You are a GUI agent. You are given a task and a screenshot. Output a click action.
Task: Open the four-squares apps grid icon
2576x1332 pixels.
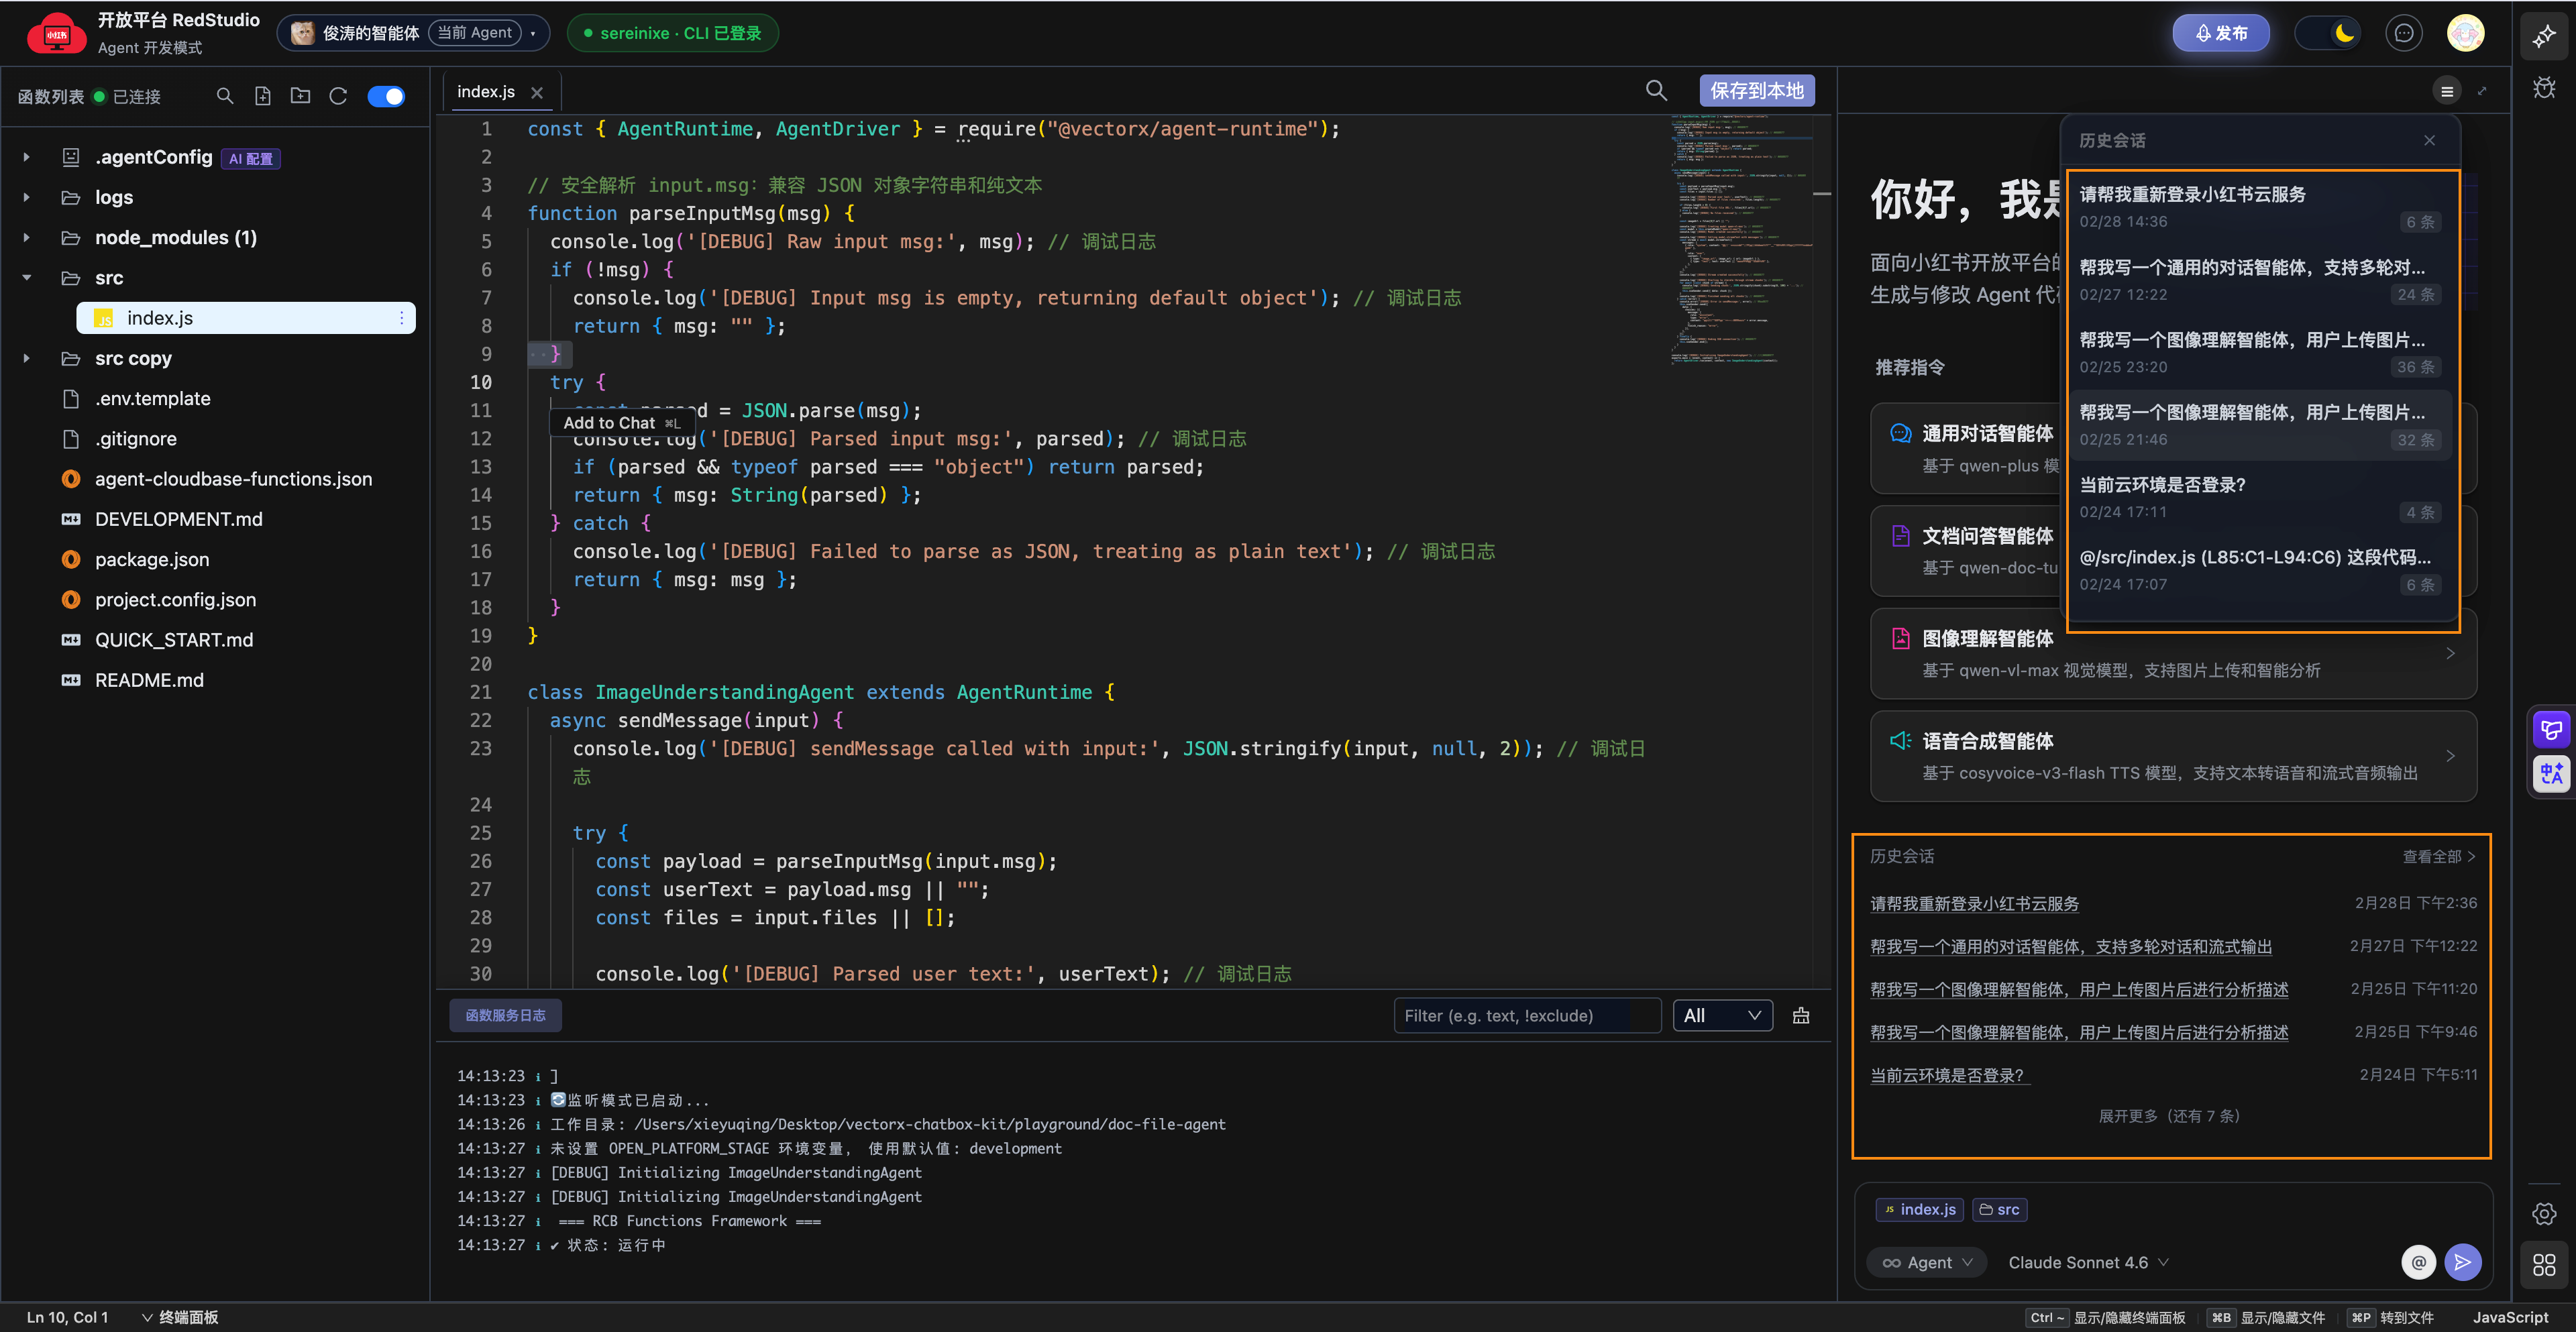(x=2544, y=1265)
